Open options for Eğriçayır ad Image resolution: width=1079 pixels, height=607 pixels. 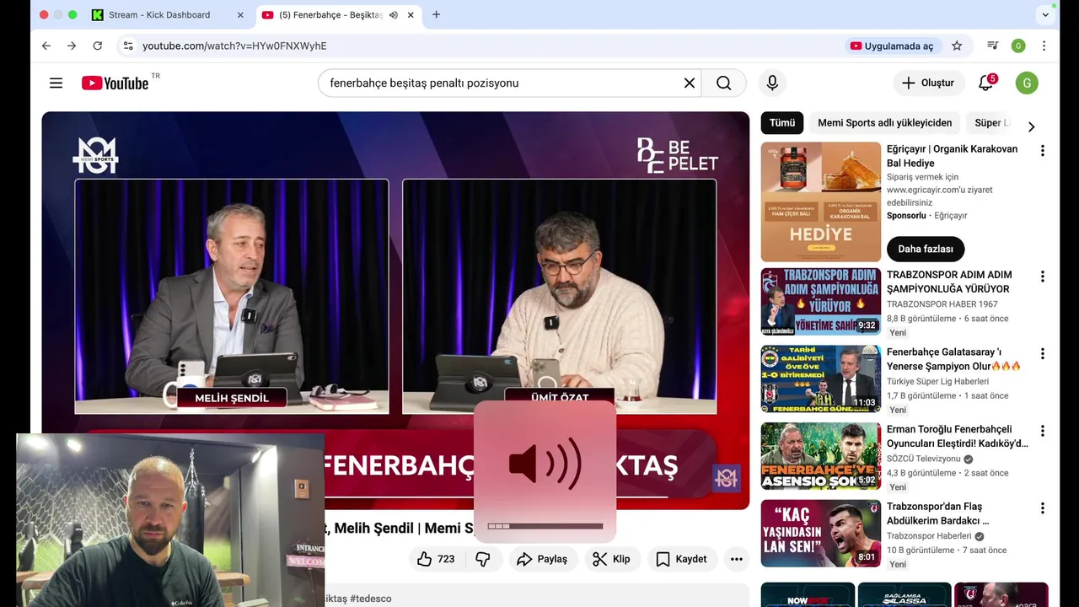pos(1042,151)
